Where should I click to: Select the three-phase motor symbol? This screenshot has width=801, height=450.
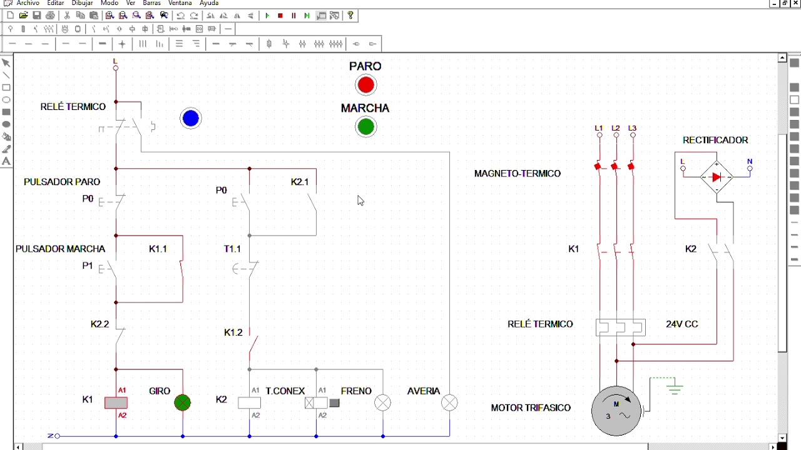[x=616, y=411]
